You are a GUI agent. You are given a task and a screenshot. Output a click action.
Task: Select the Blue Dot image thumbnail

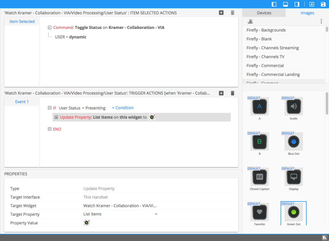click(x=293, y=142)
